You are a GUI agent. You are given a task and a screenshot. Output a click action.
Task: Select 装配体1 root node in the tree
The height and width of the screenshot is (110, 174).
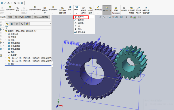click(x=21, y=31)
